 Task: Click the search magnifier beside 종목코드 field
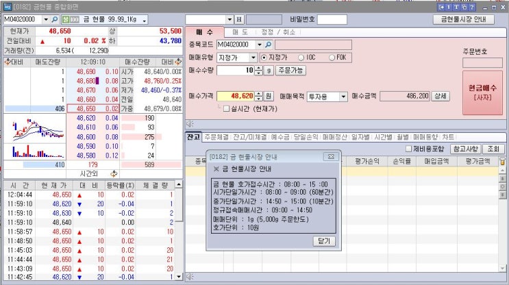(x=268, y=45)
